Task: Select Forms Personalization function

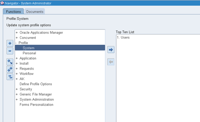Action: coord(36,104)
